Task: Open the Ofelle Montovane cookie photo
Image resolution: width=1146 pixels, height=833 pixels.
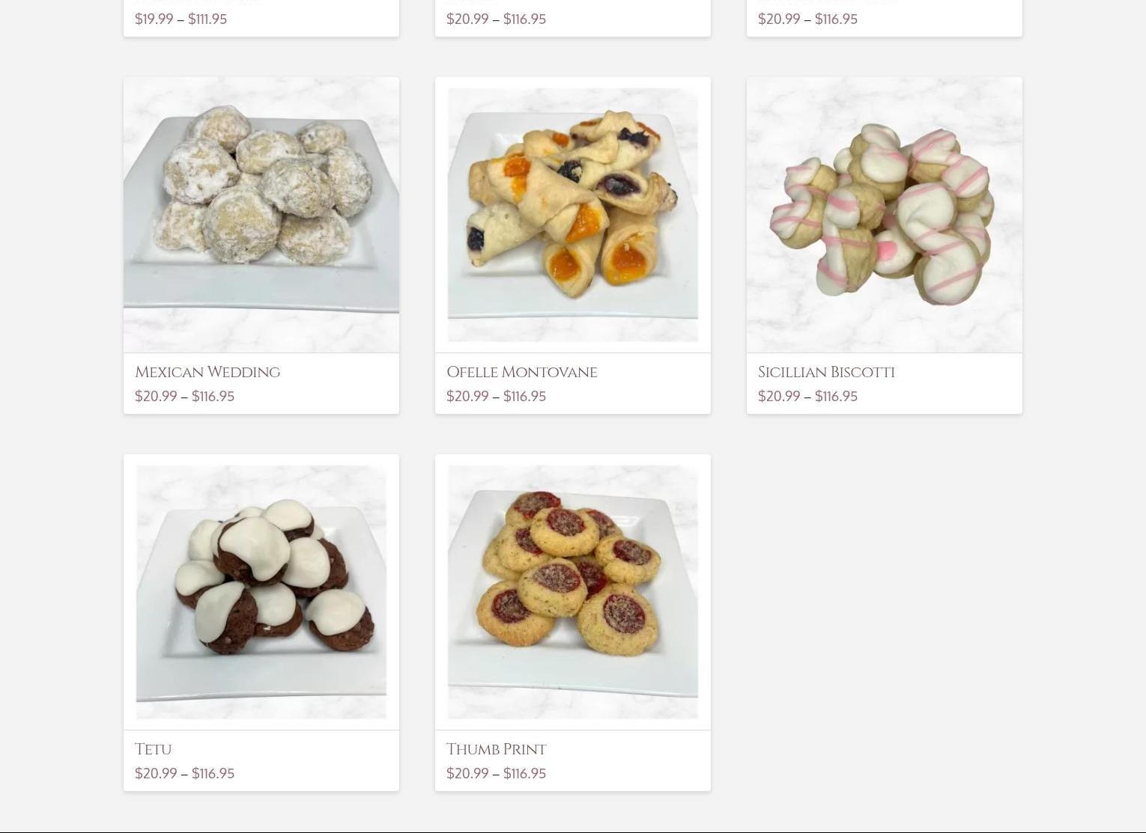Action: coord(573,215)
